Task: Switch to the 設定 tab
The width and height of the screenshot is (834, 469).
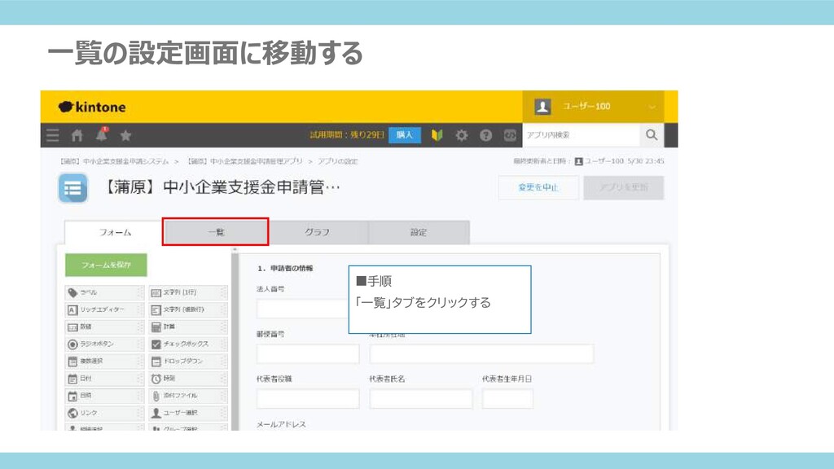Action: point(419,232)
